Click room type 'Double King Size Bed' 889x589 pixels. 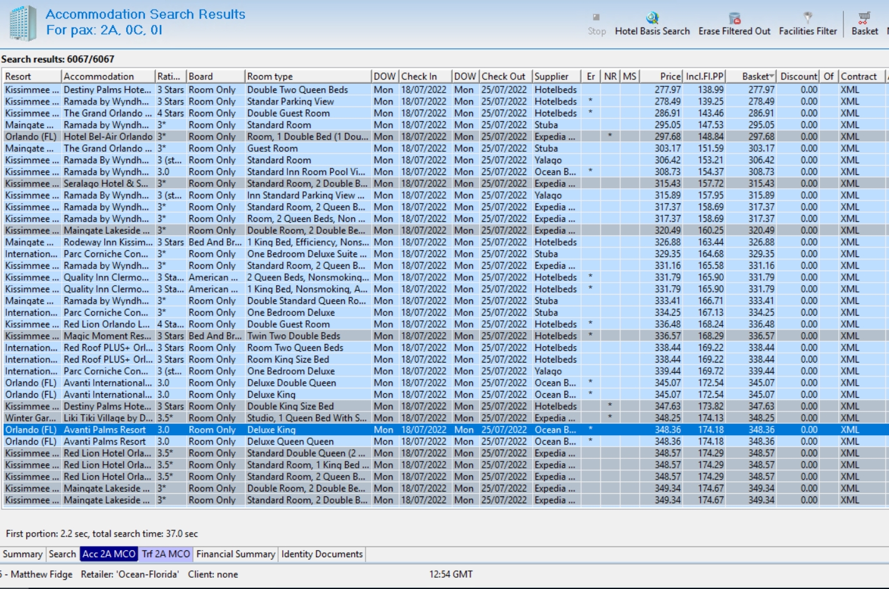(x=291, y=406)
